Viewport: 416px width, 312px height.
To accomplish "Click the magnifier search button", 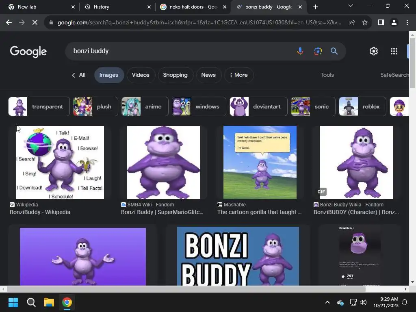I will (334, 51).
